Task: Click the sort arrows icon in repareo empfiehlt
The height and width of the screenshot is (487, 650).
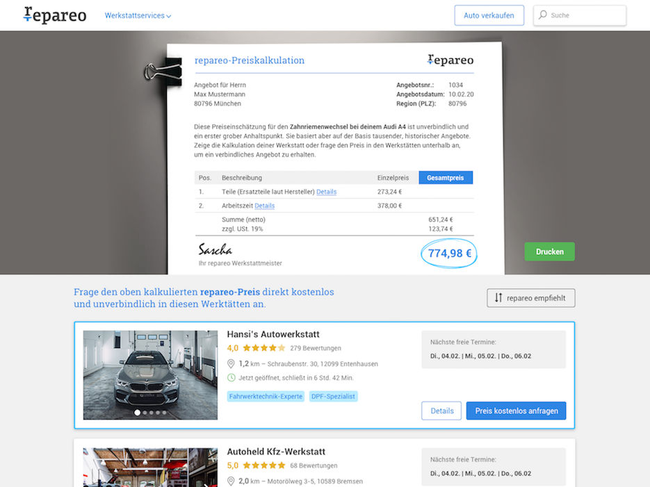Action: coord(498,298)
